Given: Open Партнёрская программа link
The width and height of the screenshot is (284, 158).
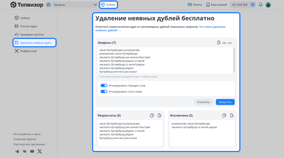Looking at the screenshot, I should point(29,144).
